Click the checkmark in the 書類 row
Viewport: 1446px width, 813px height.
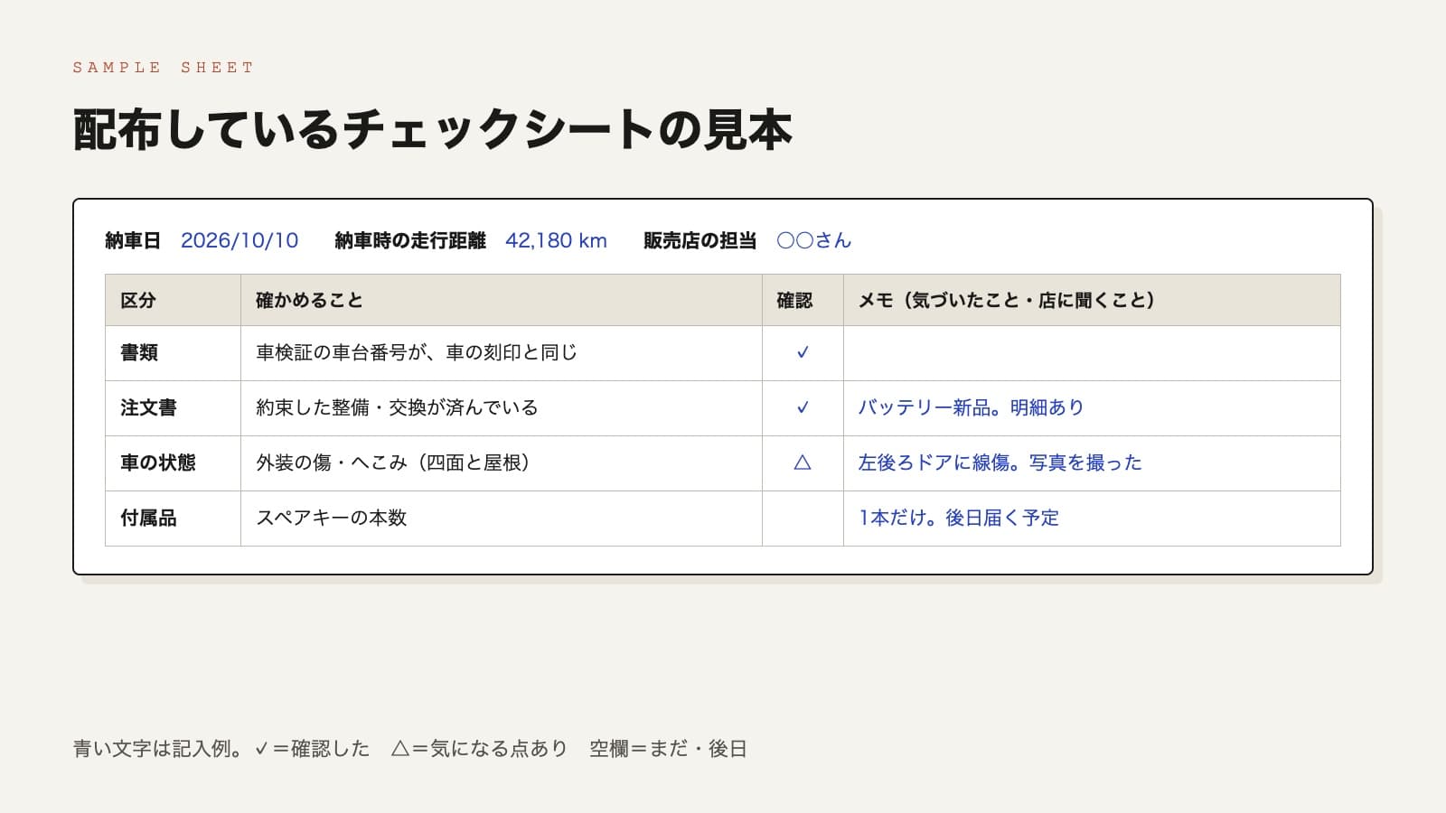tap(803, 352)
